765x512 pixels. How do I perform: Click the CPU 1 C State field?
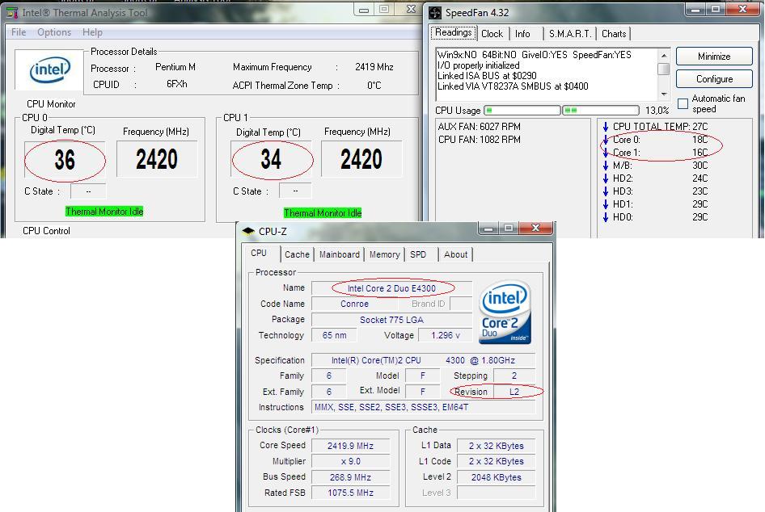pyautogui.click(x=295, y=191)
